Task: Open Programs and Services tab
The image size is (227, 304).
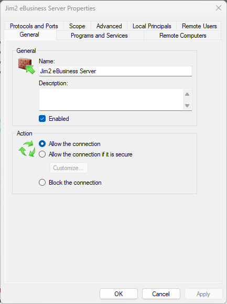Action: click(x=100, y=36)
